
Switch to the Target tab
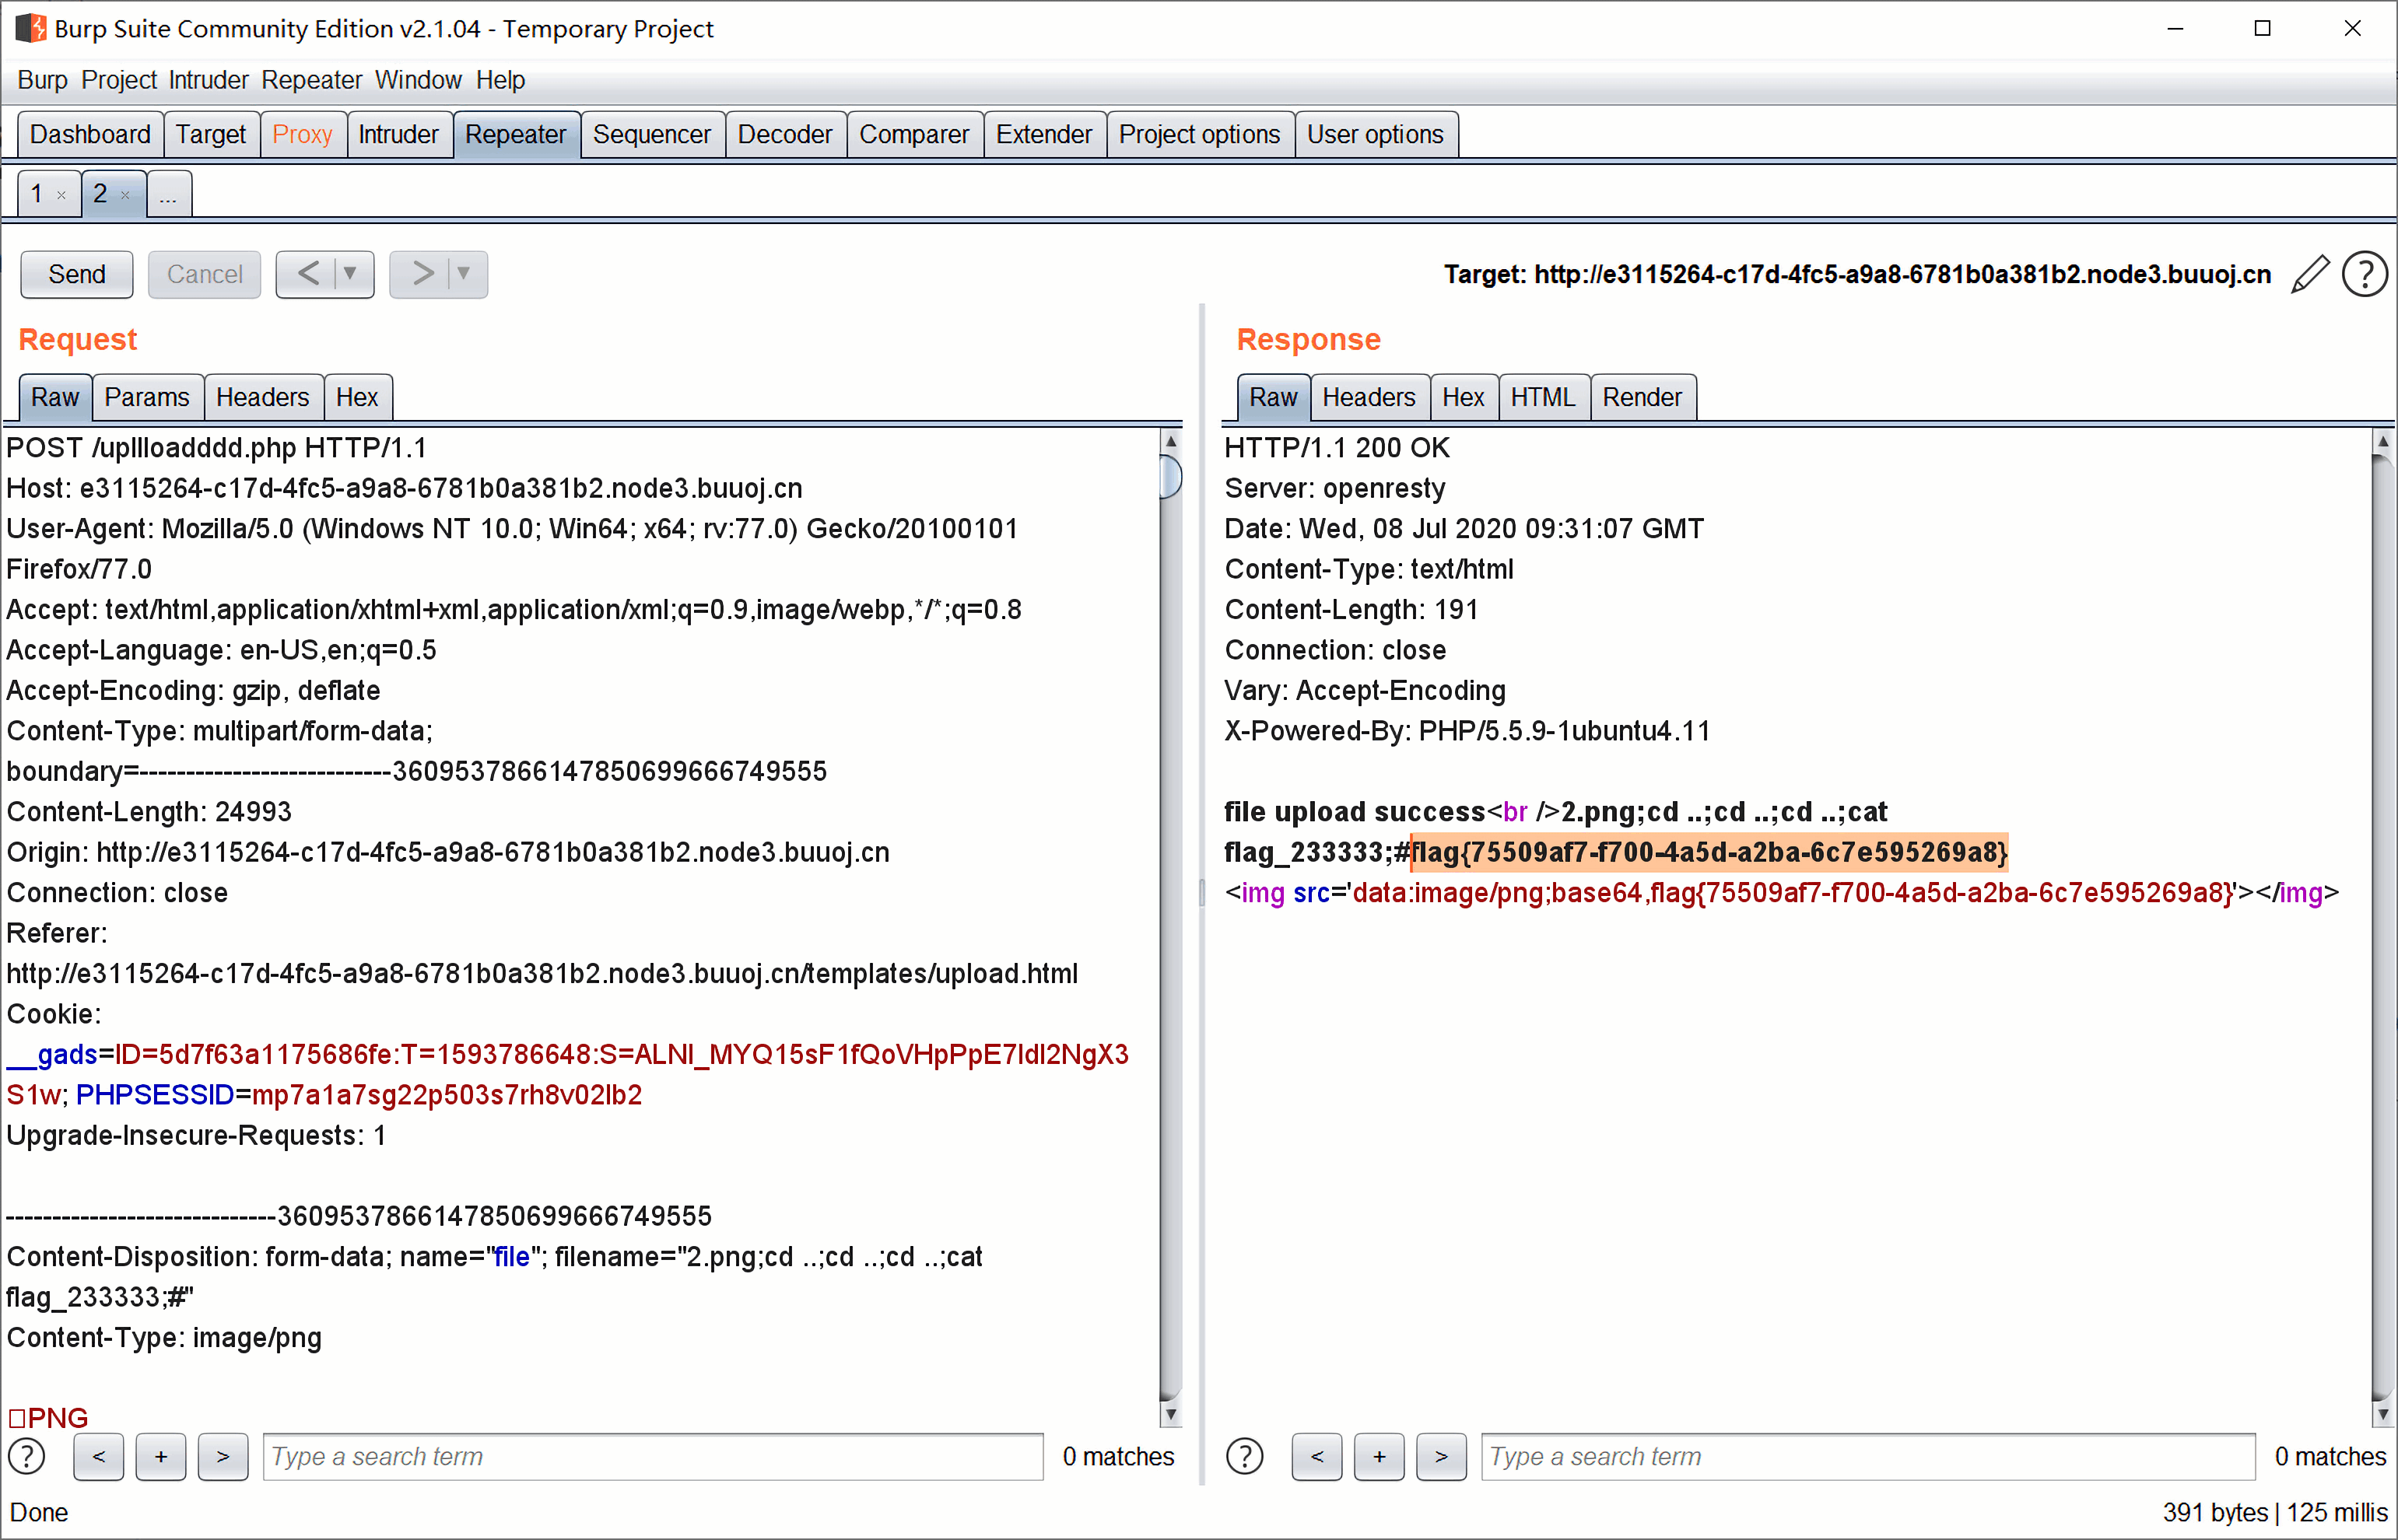[211, 134]
